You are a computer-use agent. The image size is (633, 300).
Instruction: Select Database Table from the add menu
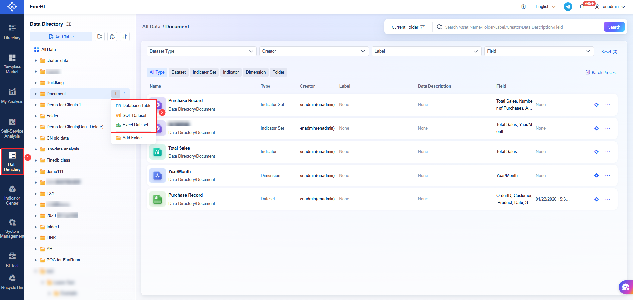tap(134, 106)
